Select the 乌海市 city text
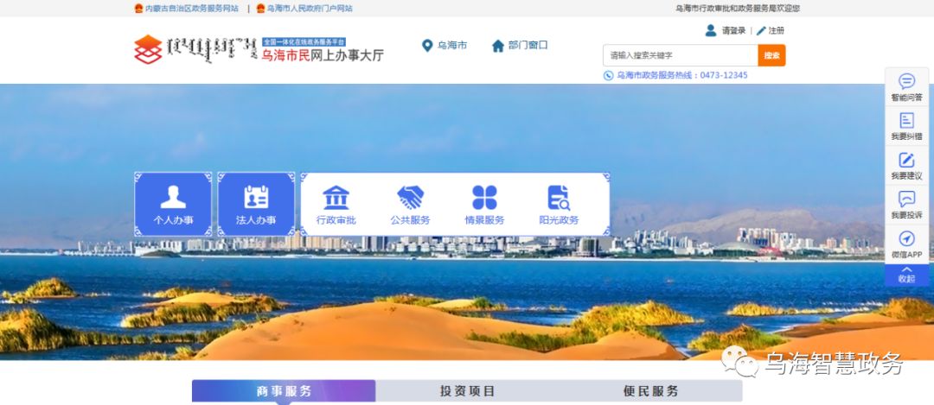 (x=452, y=46)
